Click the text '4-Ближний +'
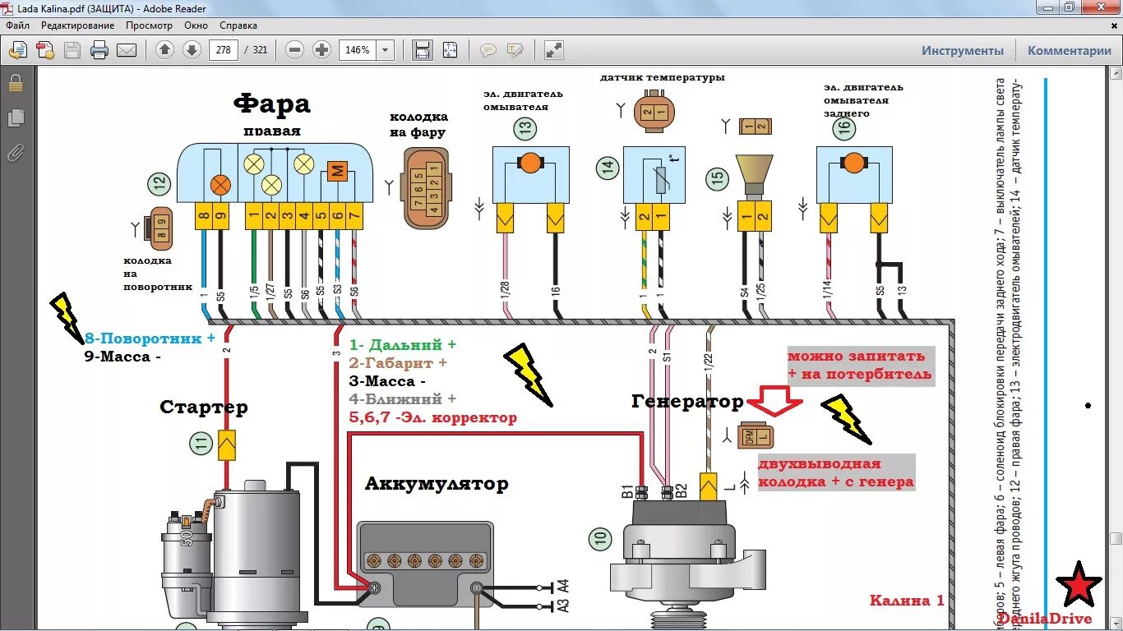This screenshot has height=631, width=1123. click(402, 399)
